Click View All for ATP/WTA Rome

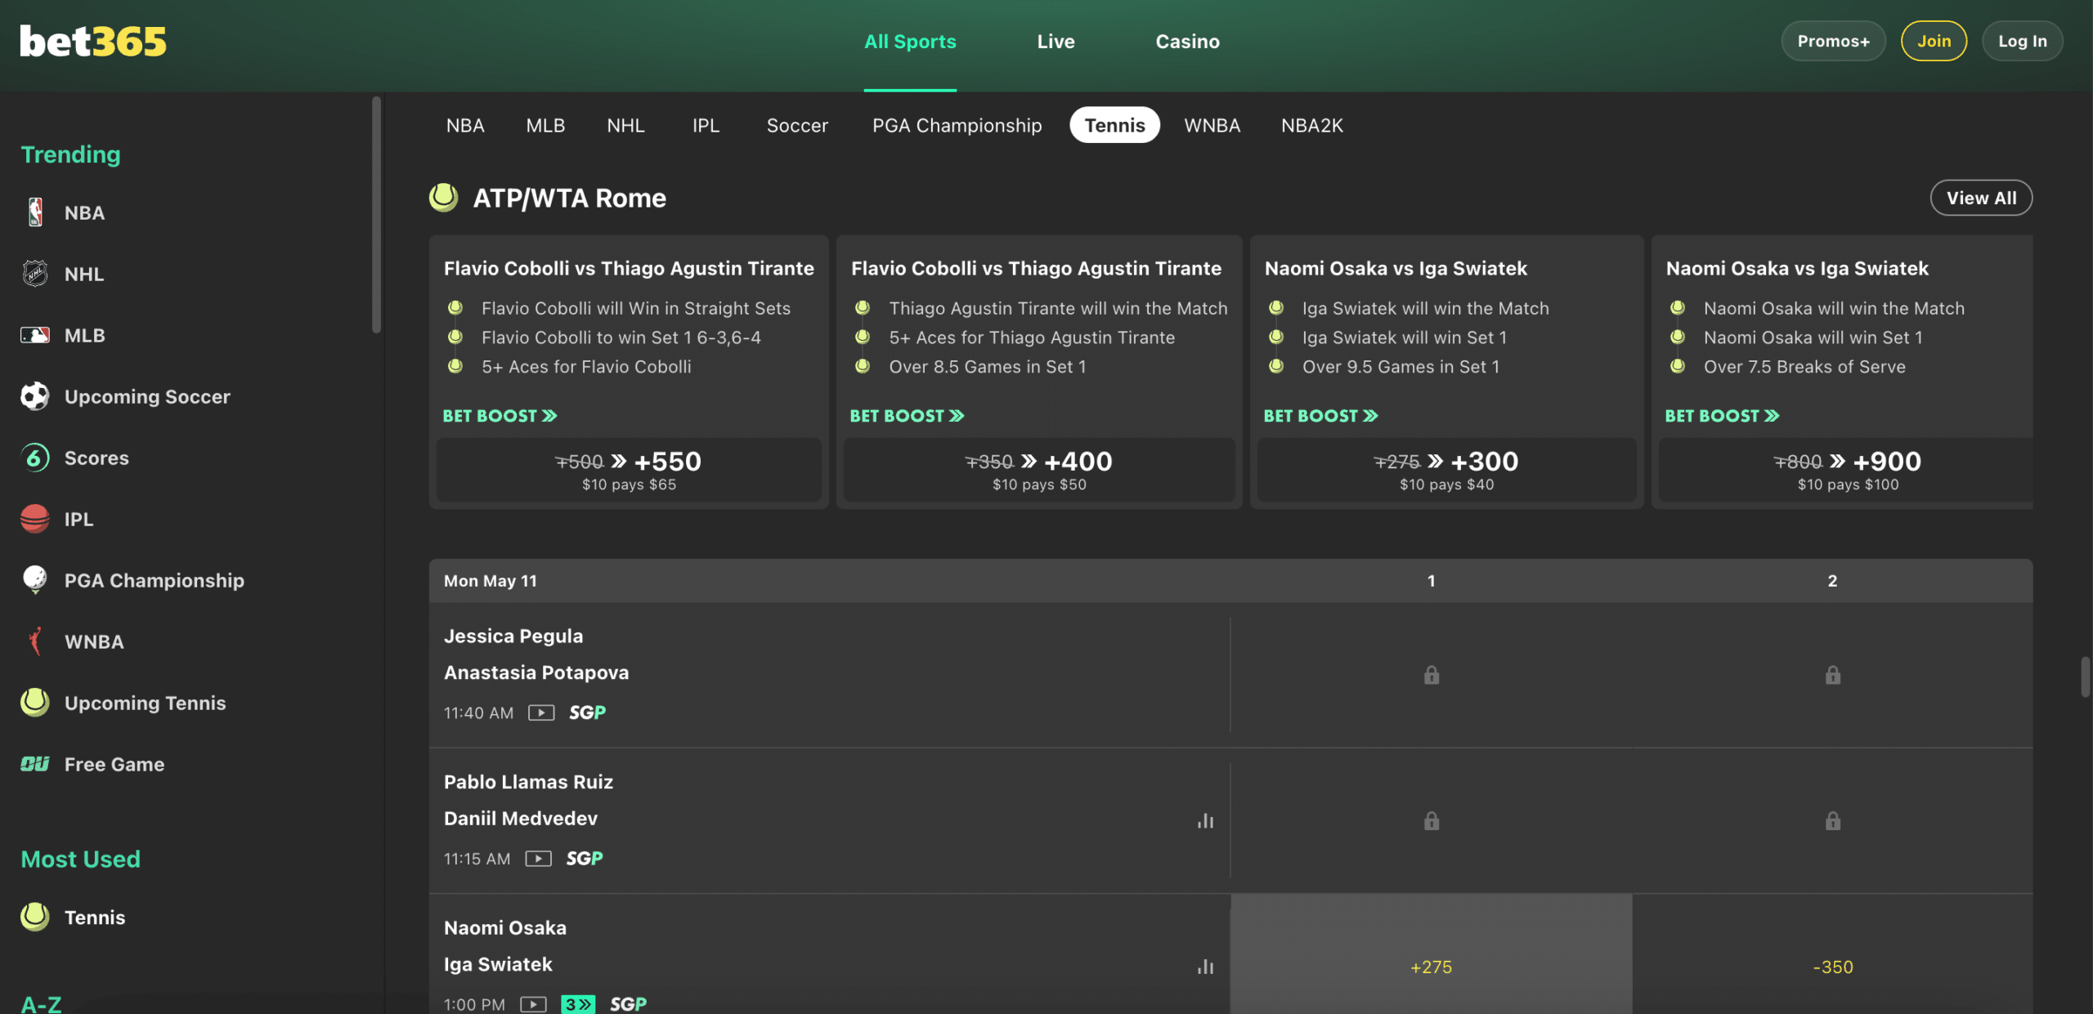point(1981,198)
